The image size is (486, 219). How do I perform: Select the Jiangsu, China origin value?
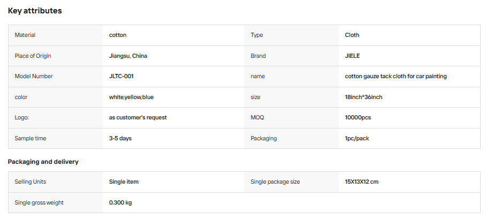pos(128,56)
